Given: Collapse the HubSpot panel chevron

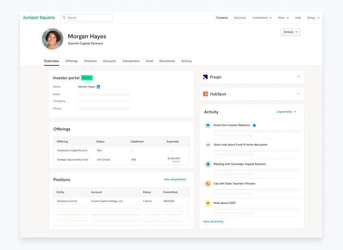Looking at the screenshot, I should pos(298,93).
